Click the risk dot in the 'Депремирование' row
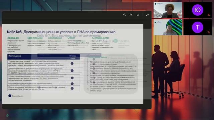This screenshot has height=120, width=214. point(72,71)
